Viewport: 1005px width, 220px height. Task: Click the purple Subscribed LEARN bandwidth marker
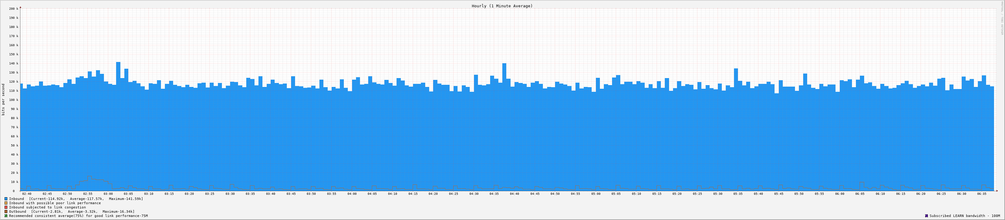pos(926,216)
